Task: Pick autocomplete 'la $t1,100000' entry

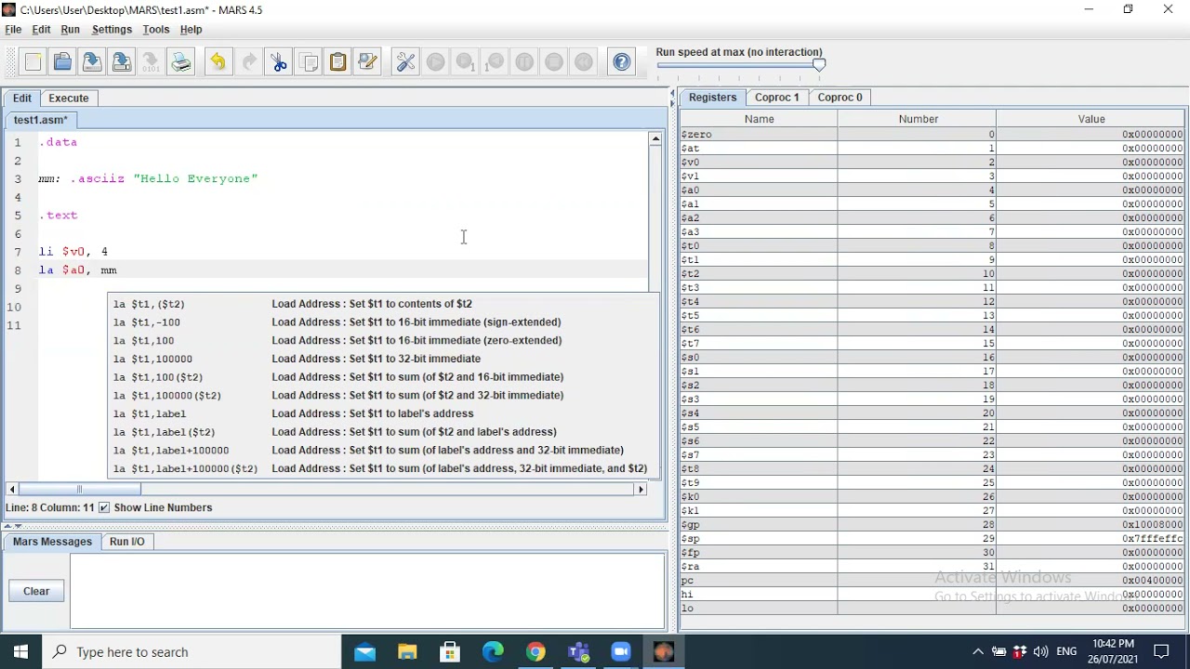Action: (381, 359)
